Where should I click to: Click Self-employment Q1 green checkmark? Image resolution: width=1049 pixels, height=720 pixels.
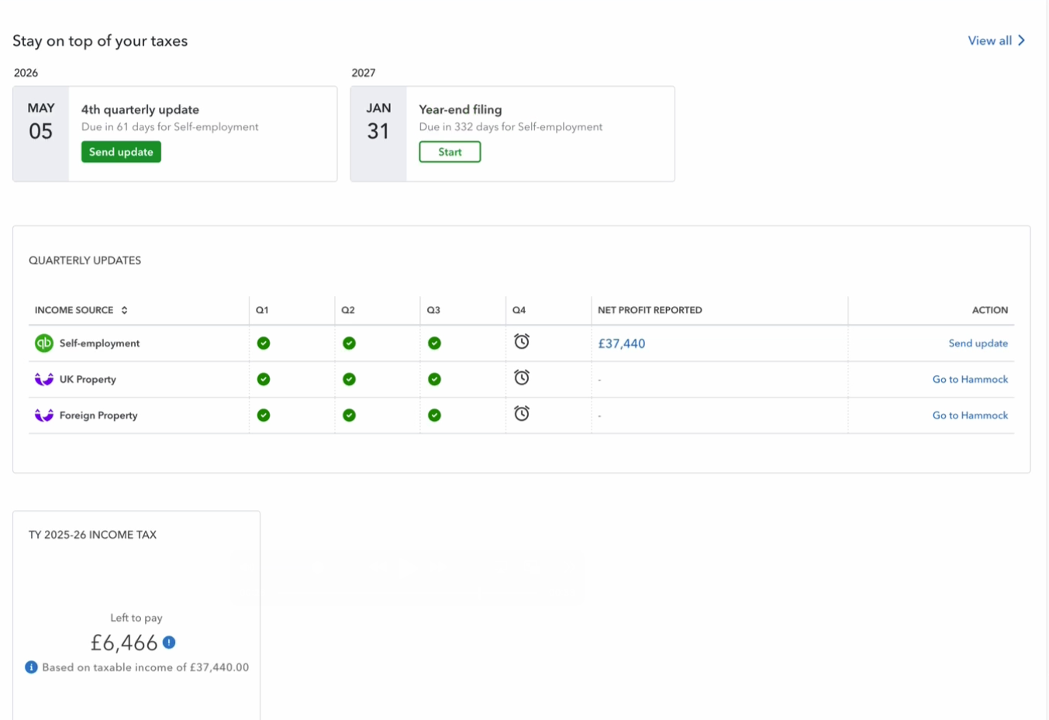tap(264, 343)
